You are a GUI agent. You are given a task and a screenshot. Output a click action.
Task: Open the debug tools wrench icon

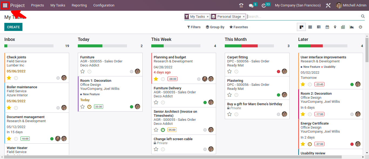coord(328,5)
